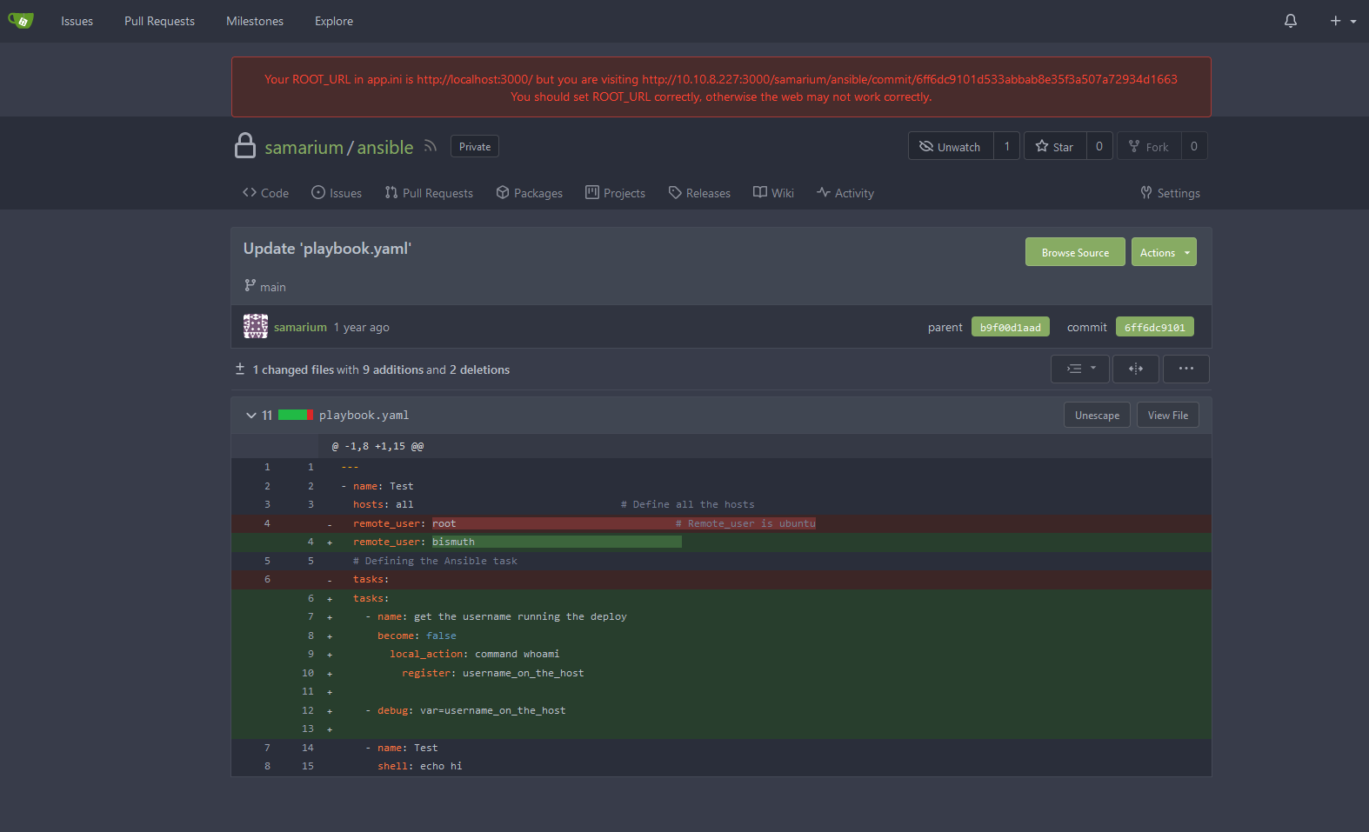Open the Code tab
This screenshot has height=832, width=1369.
(265, 193)
